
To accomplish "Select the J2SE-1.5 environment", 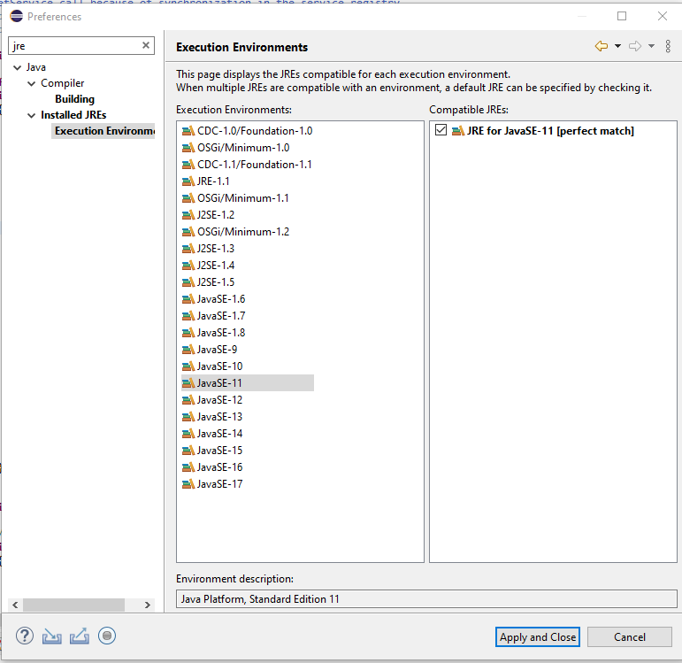I will tap(209, 282).
